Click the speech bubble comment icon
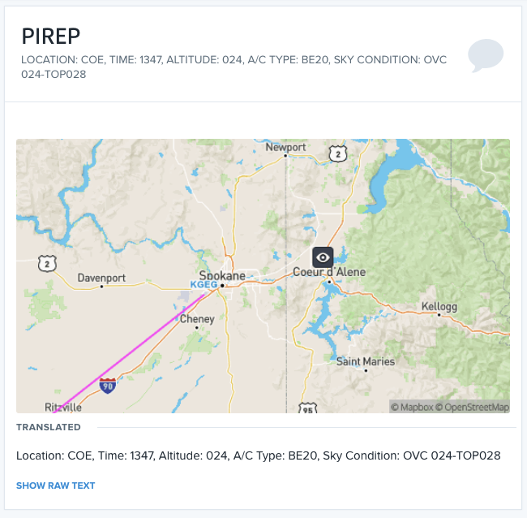527x518 pixels. [x=486, y=55]
